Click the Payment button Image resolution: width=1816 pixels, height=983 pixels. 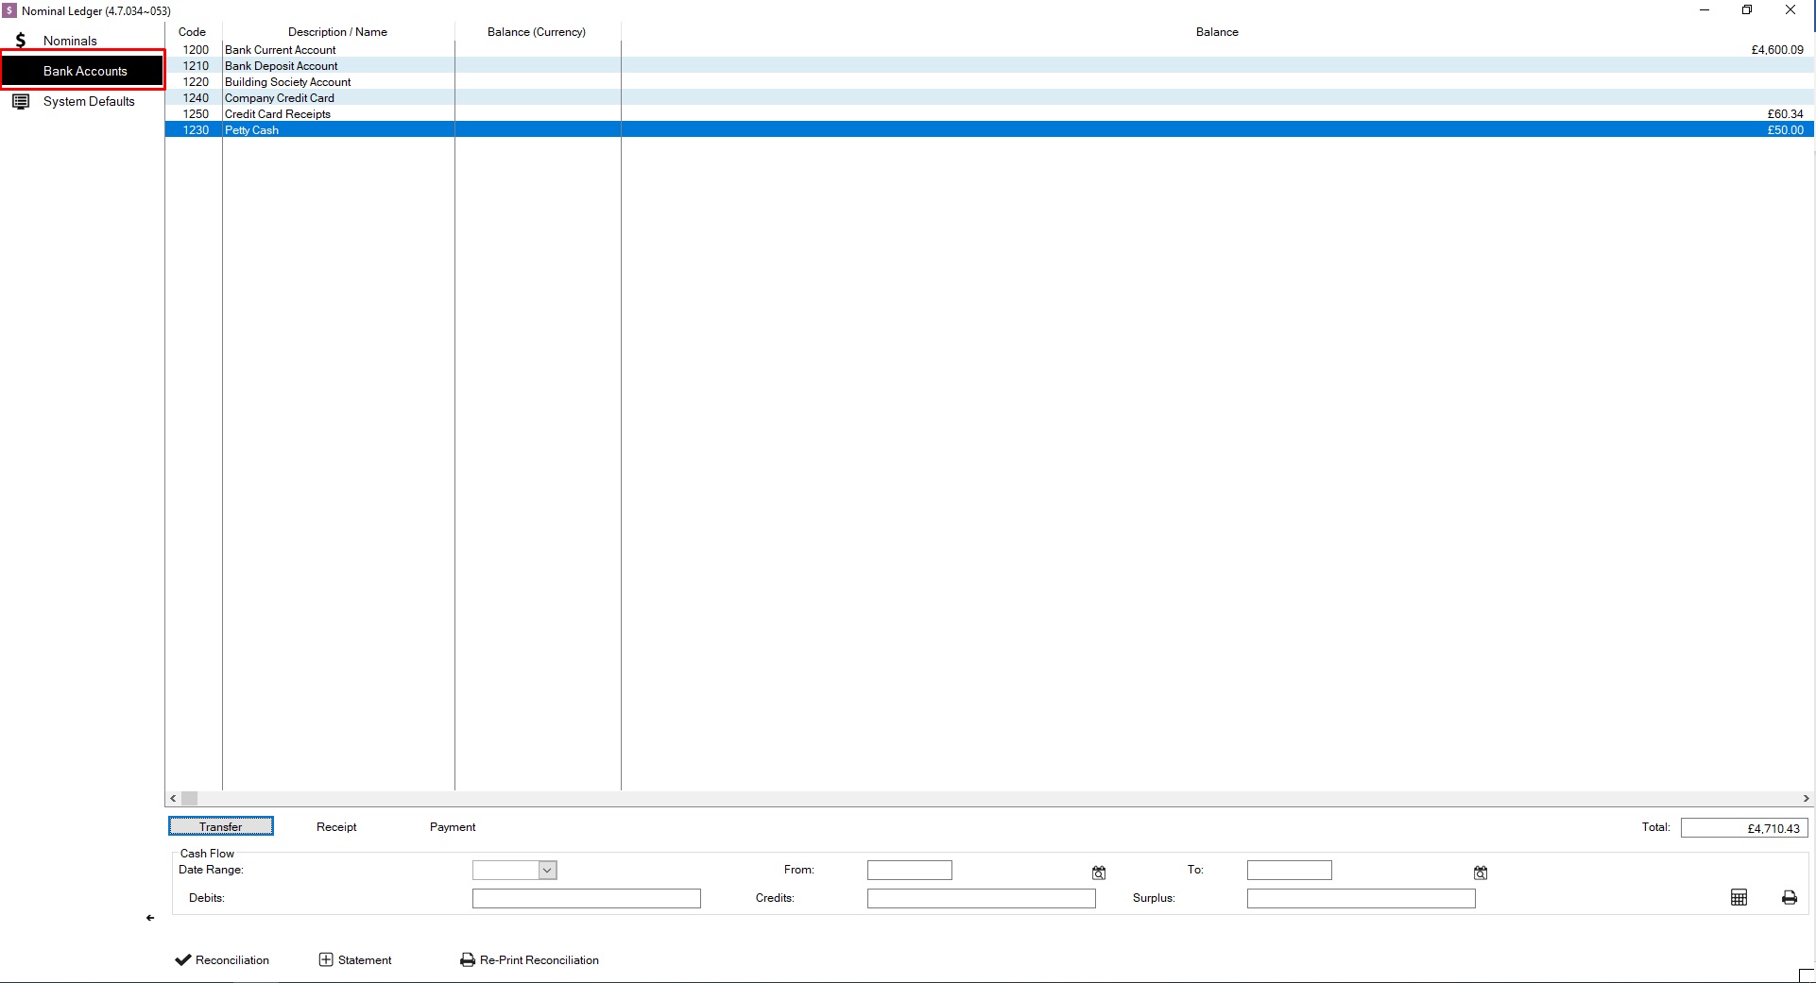pyautogui.click(x=453, y=826)
